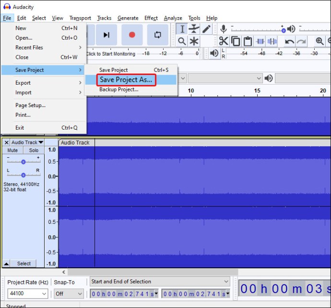The image size is (331, 308).
Task: Select the Multi-tool asterisk icon
Action: tap(194, 41)
